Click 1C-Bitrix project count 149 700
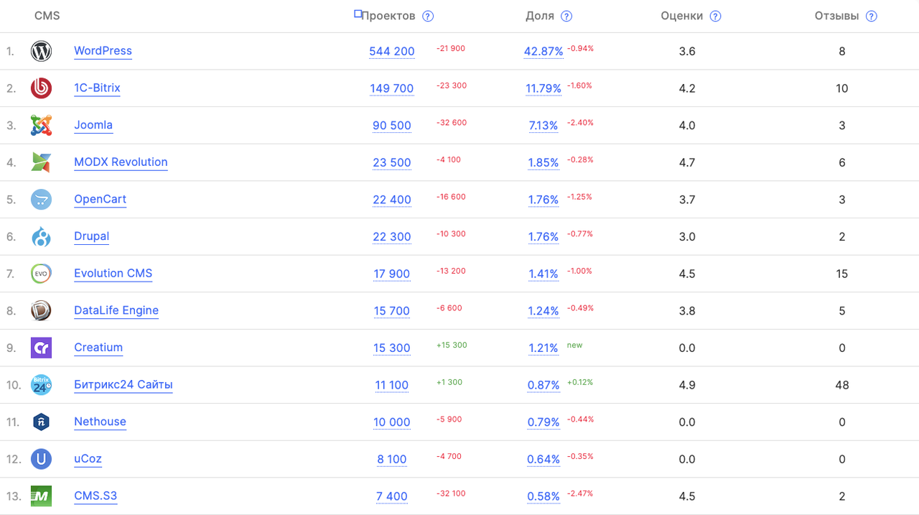Image resolution: width=919 pixels, height=515 pixels. coord(392,88)
